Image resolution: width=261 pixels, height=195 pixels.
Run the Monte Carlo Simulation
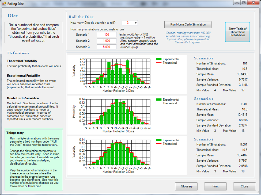point(188,25)
